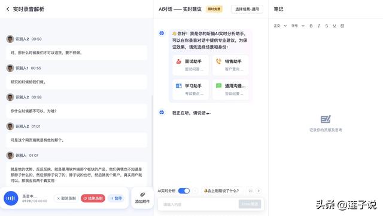
Task: Select transcript bubble under 01:01
Action: pos(77,140)
